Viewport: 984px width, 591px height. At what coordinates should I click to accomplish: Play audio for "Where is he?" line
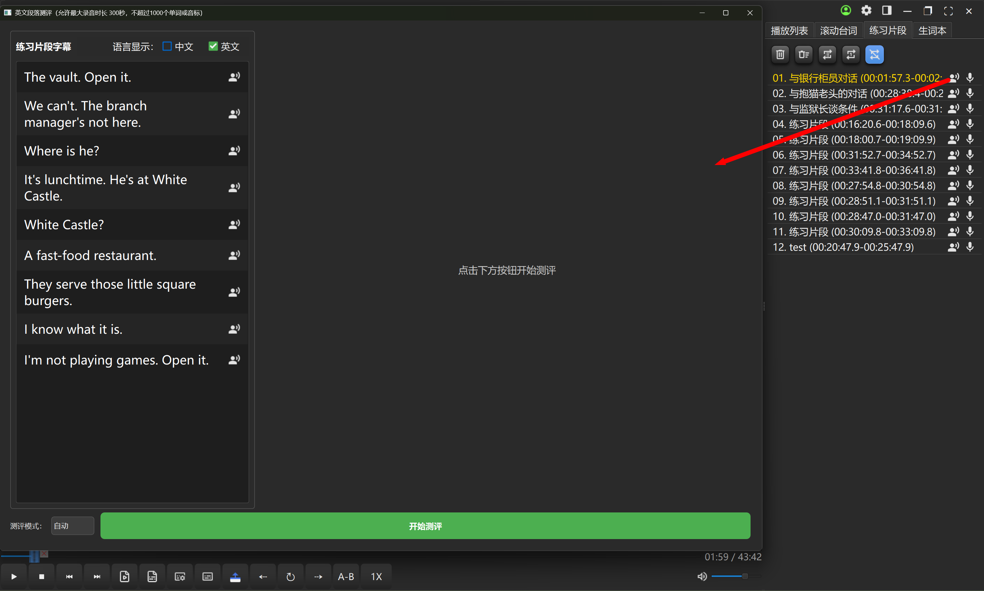pos(234,151)
